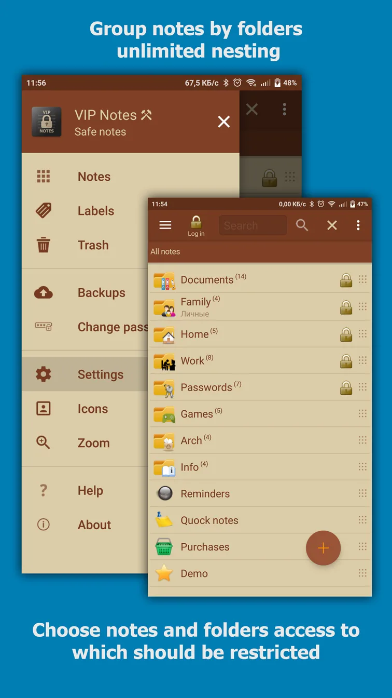Toggle the lock on Documents folder
This screenshot has width=392, height=698.
click(x=346, y=280)
